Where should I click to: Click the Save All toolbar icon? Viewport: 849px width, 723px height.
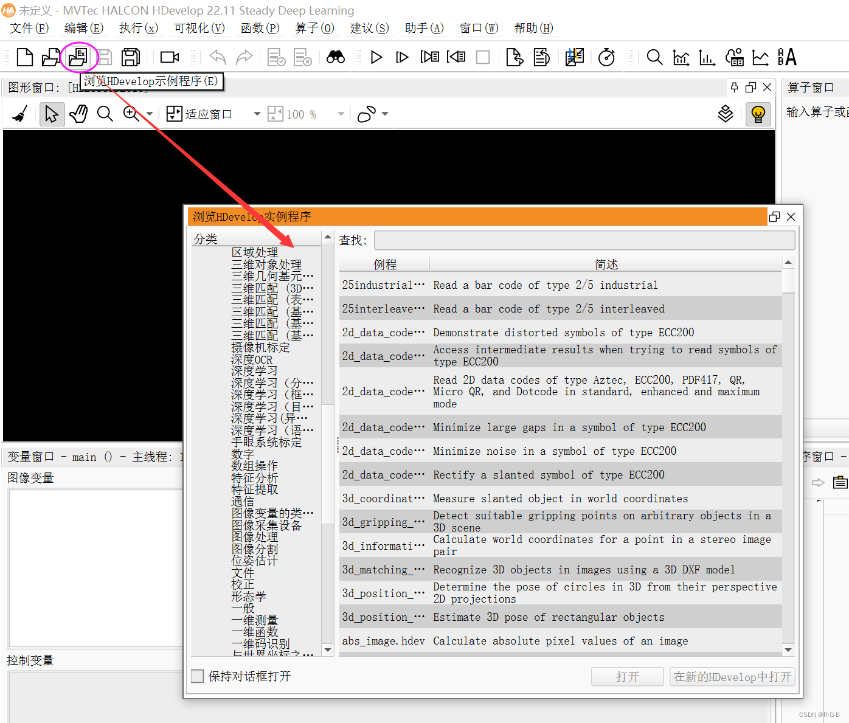point(130,57)
